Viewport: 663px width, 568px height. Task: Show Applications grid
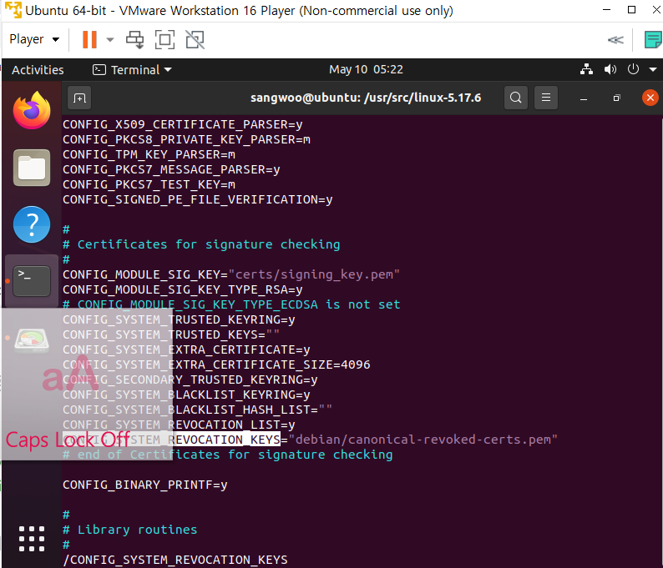click(x=32, y=539)
